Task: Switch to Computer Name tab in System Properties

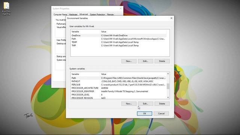Action: (60, 15)
